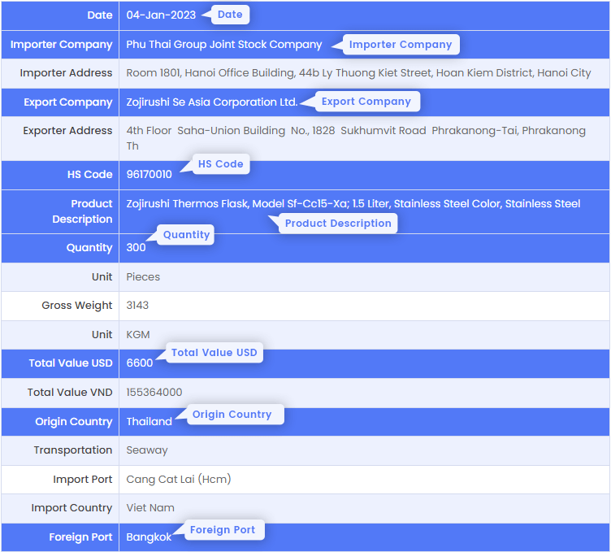Select the import port Cang Cat Lai (Hcm)

179,479
